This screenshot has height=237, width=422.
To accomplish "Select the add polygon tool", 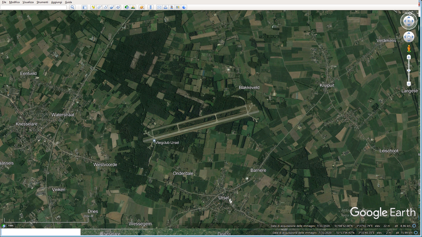I will [x=100, y=7].
